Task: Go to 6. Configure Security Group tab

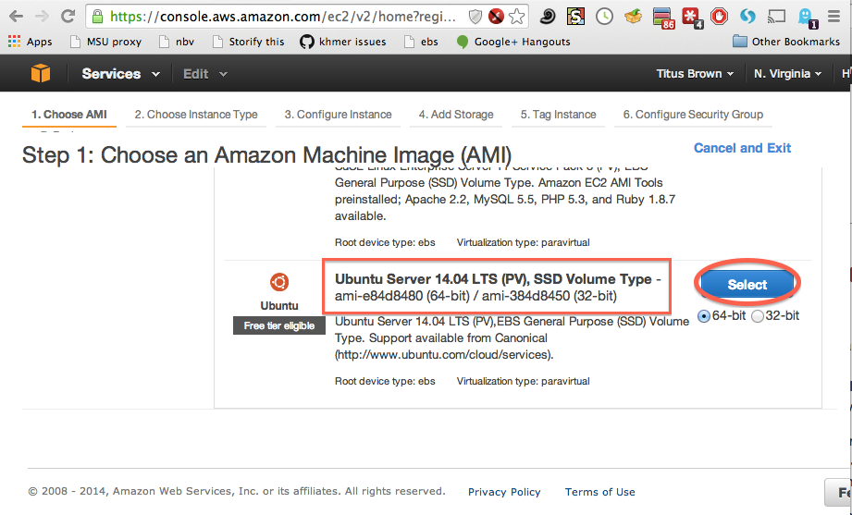Action: coord(693,115)
